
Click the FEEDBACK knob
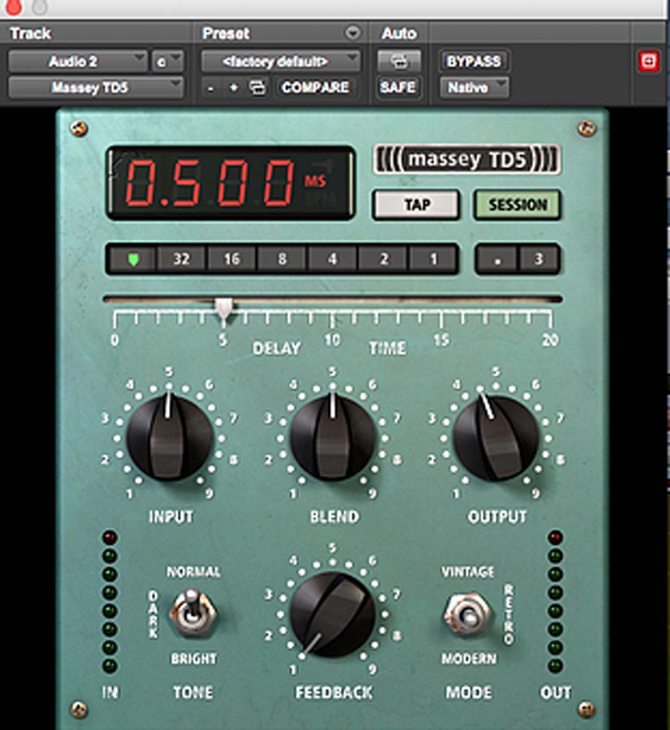(332, 614)
